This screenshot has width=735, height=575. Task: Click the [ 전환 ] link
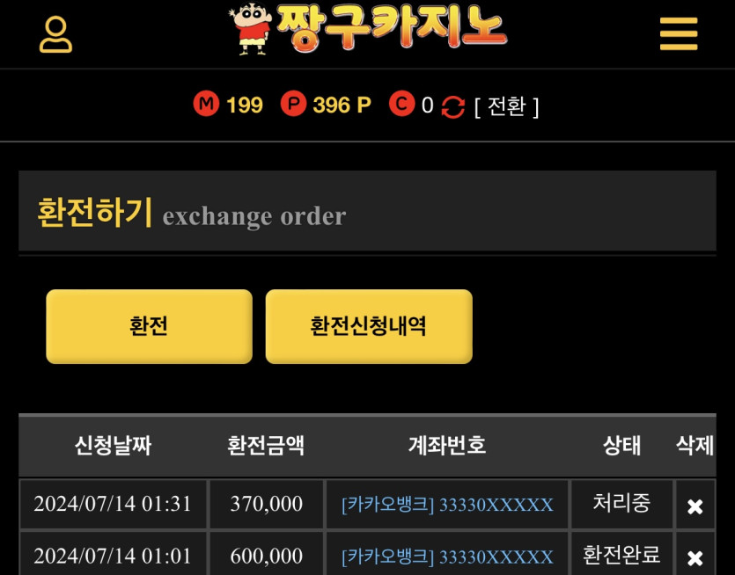(x=506, y=106)
